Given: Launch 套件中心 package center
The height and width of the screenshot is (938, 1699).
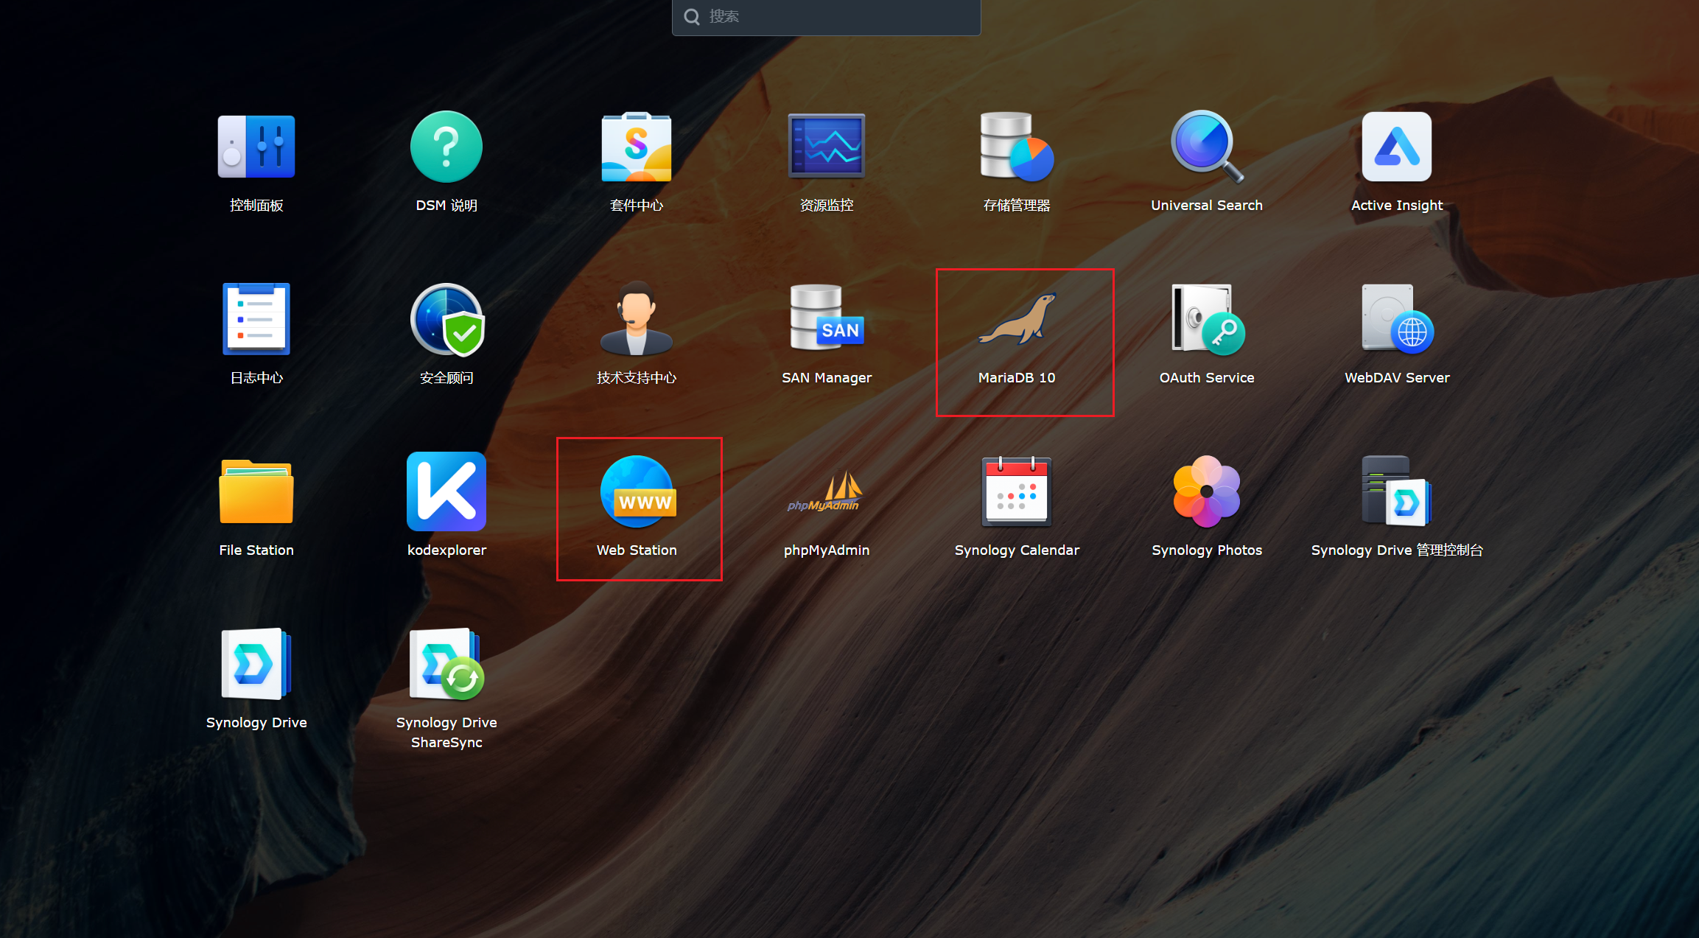Looking at the screenshot, I should (637, 147).
